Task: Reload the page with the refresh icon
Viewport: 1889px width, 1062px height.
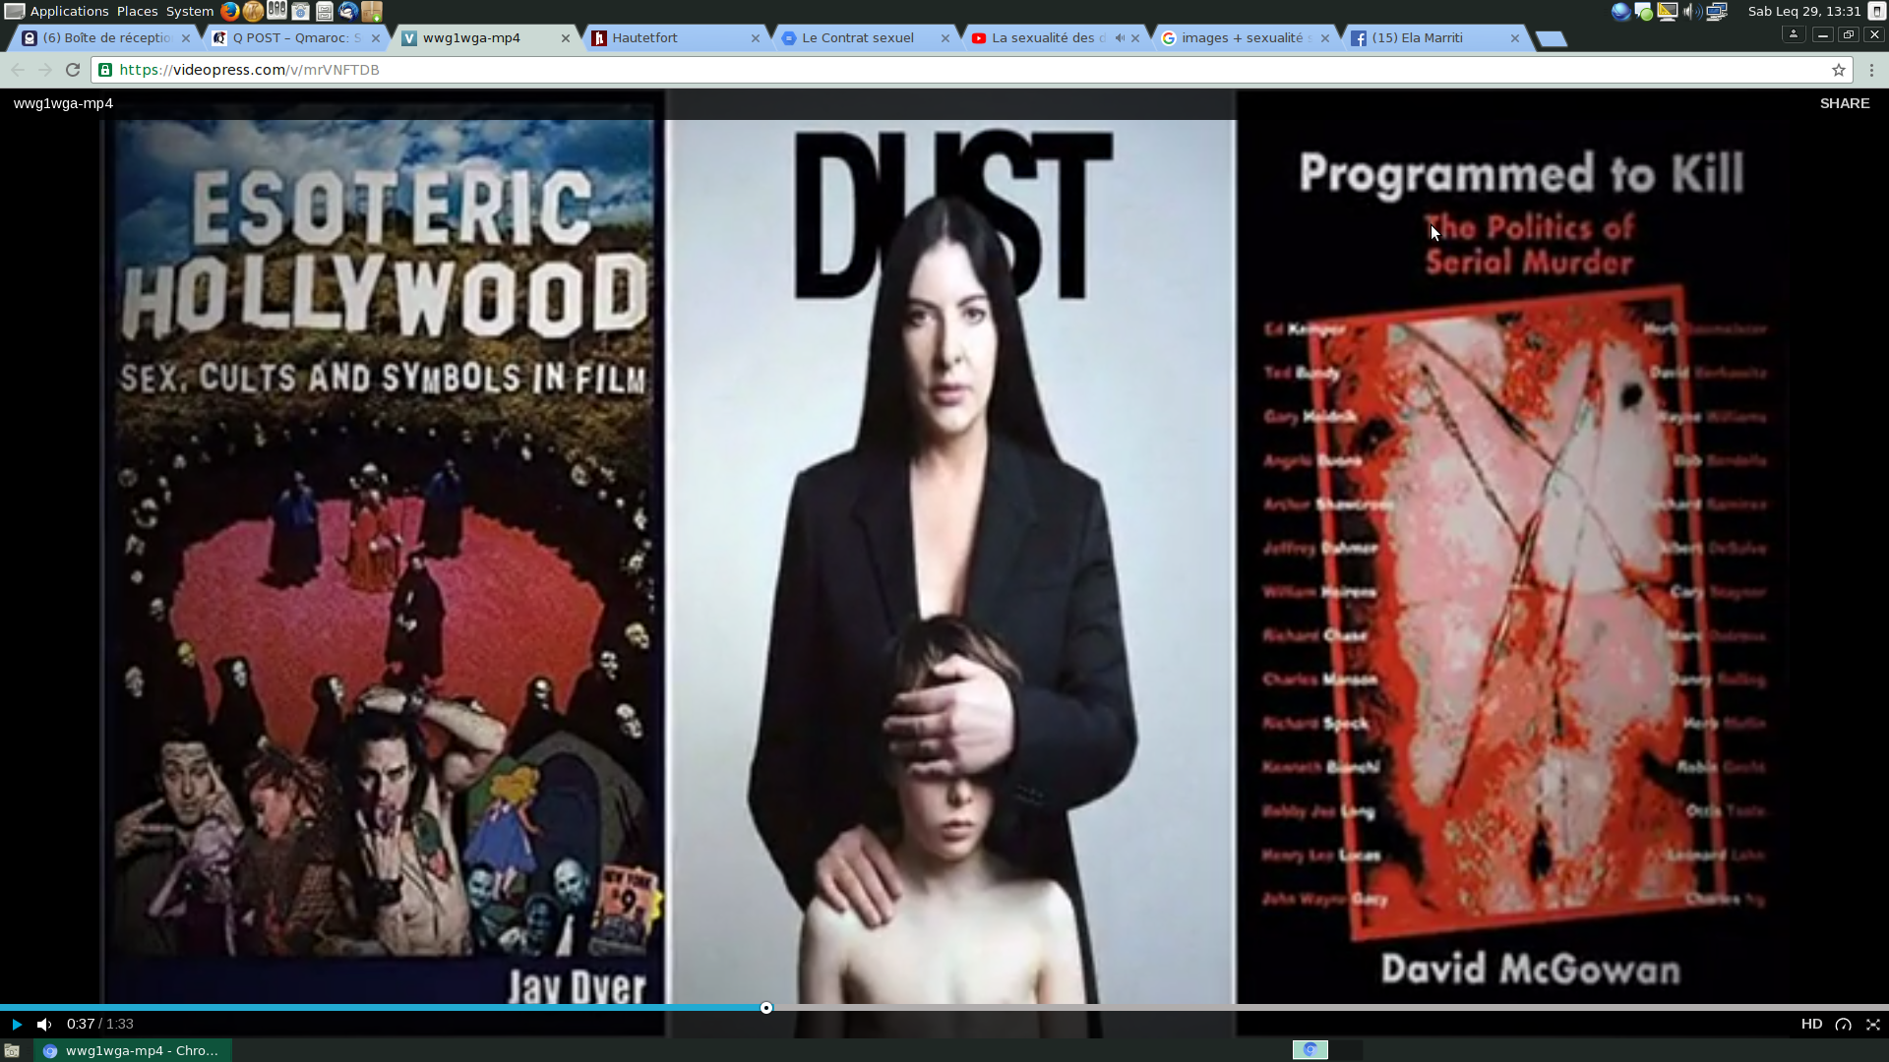Action: (72, 70)
